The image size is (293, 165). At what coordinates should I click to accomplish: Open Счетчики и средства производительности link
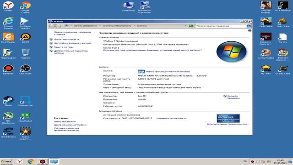click(x=66, y=129)
